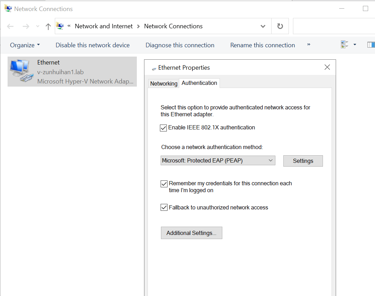Expand the overflow chevron for more toolbar commands

coord(308,45)
